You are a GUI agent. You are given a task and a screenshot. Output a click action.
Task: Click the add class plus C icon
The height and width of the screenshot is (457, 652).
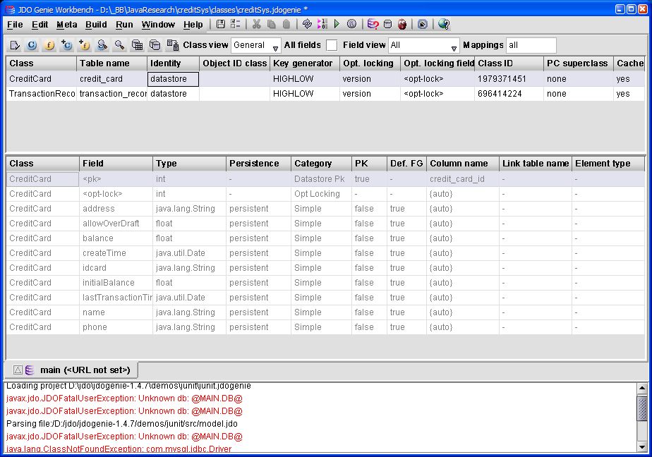pos(66,45)
